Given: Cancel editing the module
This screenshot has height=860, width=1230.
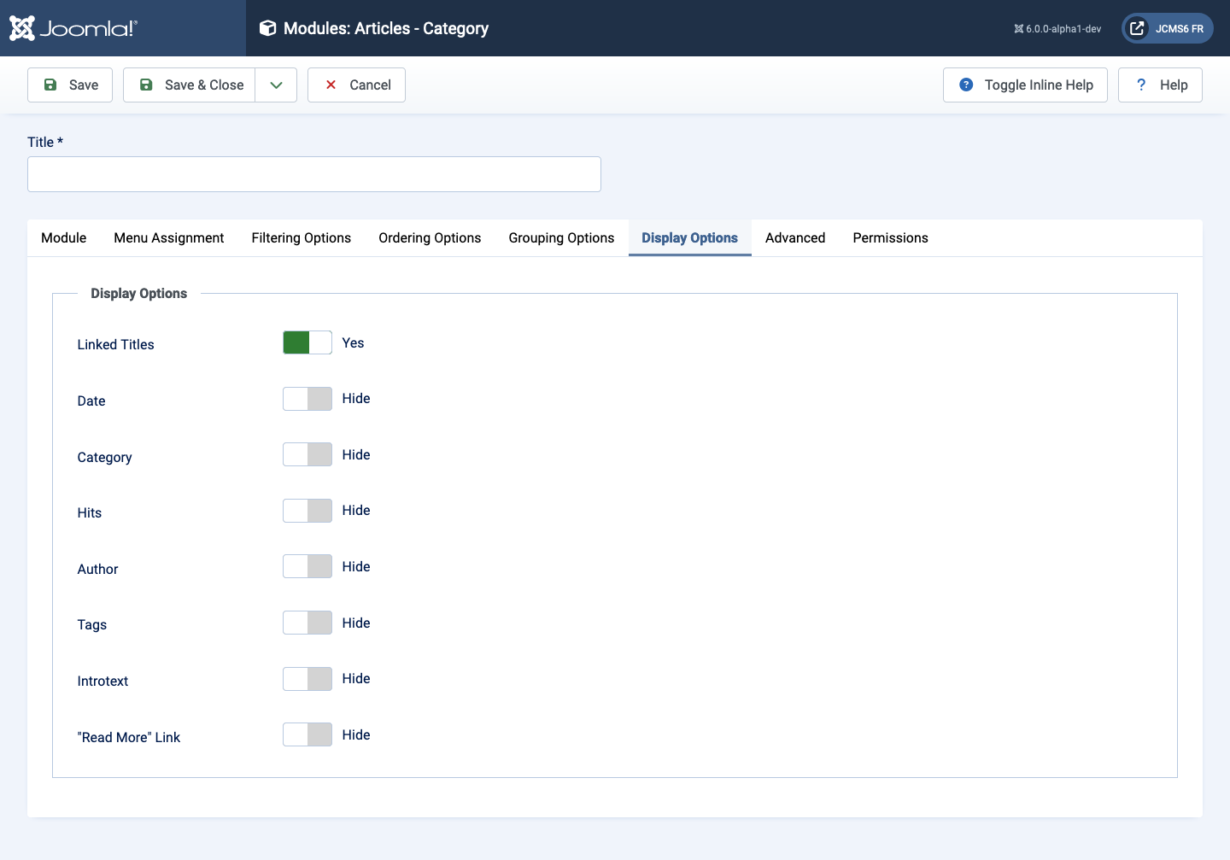Looking at the screenshot, I should pos(356,85).
